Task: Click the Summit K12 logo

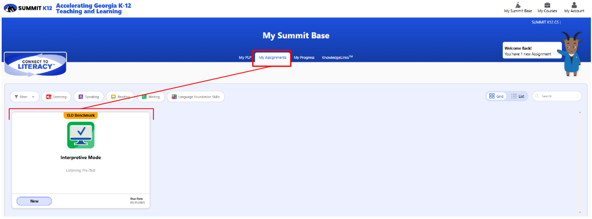Action: pos(27,8)
